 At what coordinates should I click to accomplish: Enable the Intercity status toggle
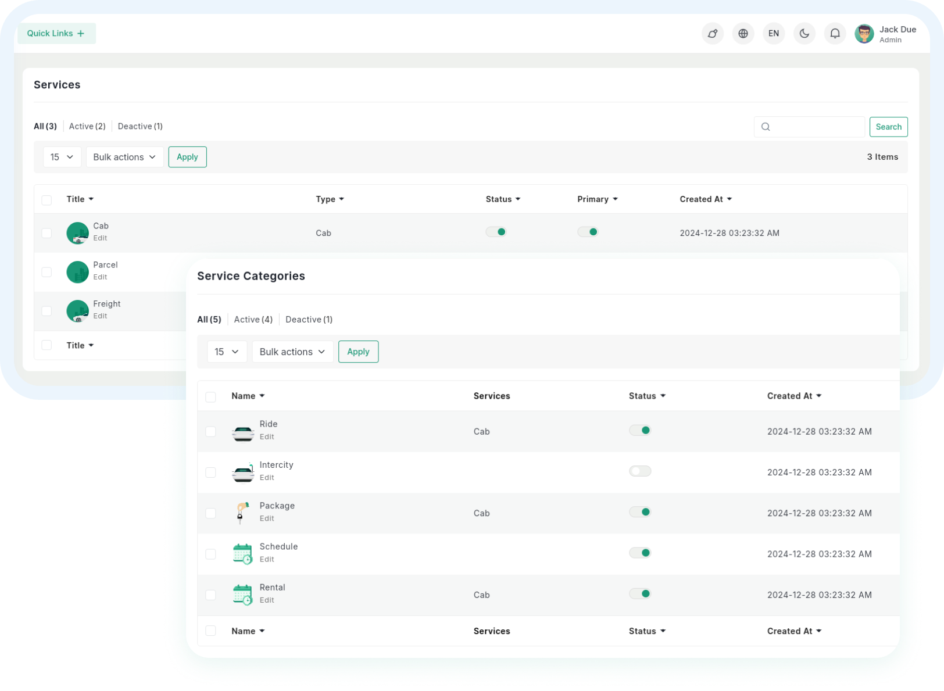(x=639, y=471)
